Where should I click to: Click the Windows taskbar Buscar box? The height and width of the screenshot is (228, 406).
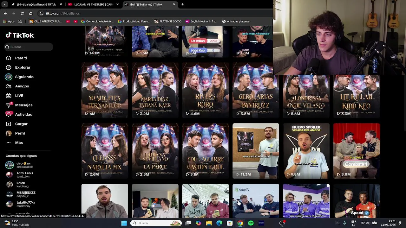click(x=156, y=223)
